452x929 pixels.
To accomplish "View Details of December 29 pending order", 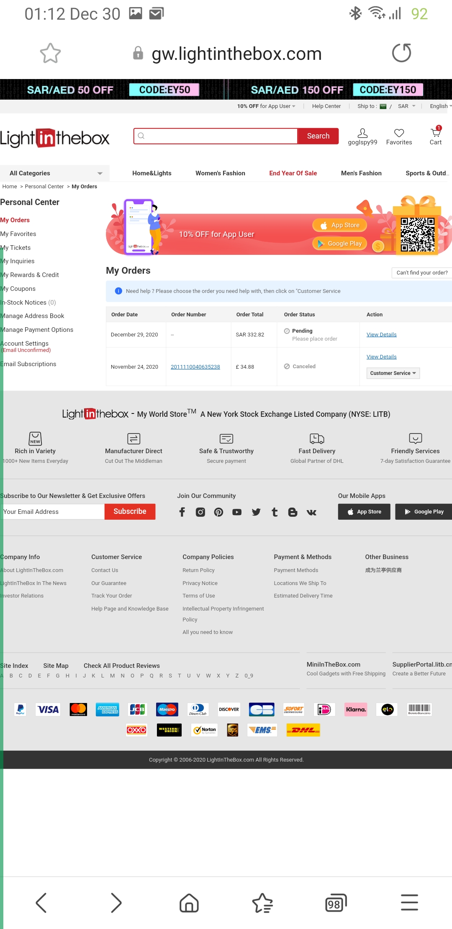I will point(381,334).
